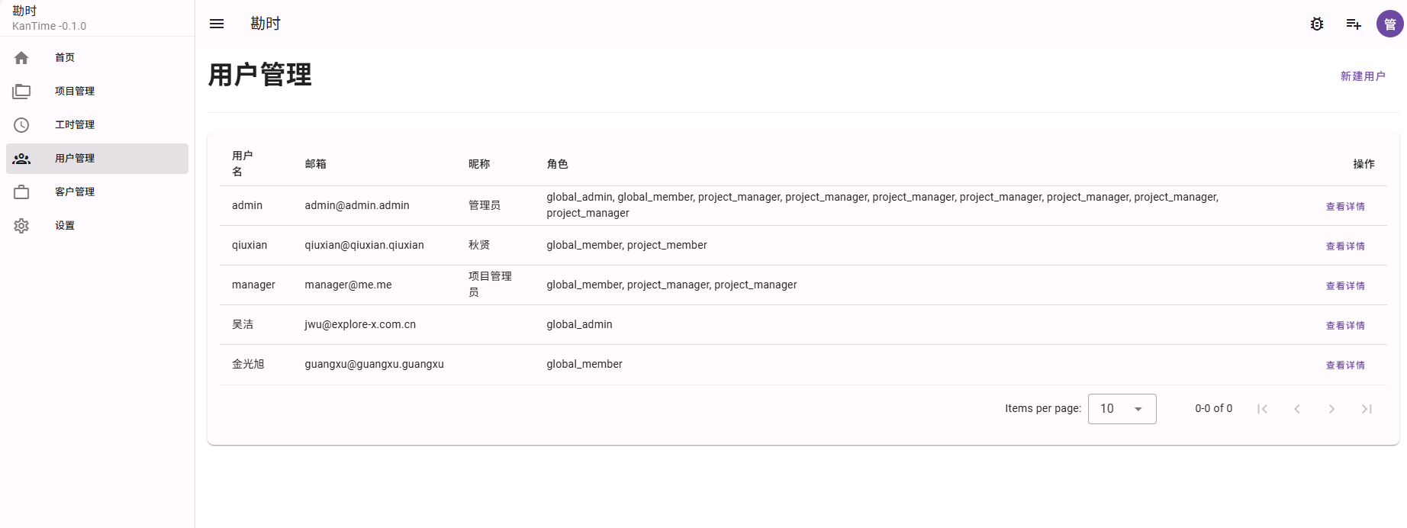The width and height of the screenshot is (1407, 528).
Task: Click the people icon for 用户管理
Action: tap(21, 158)
